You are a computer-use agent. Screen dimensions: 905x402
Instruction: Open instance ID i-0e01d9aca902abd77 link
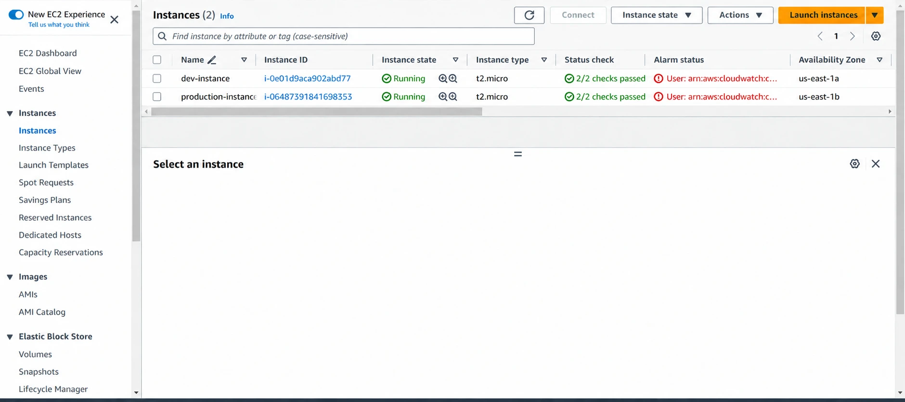(308, 78)
